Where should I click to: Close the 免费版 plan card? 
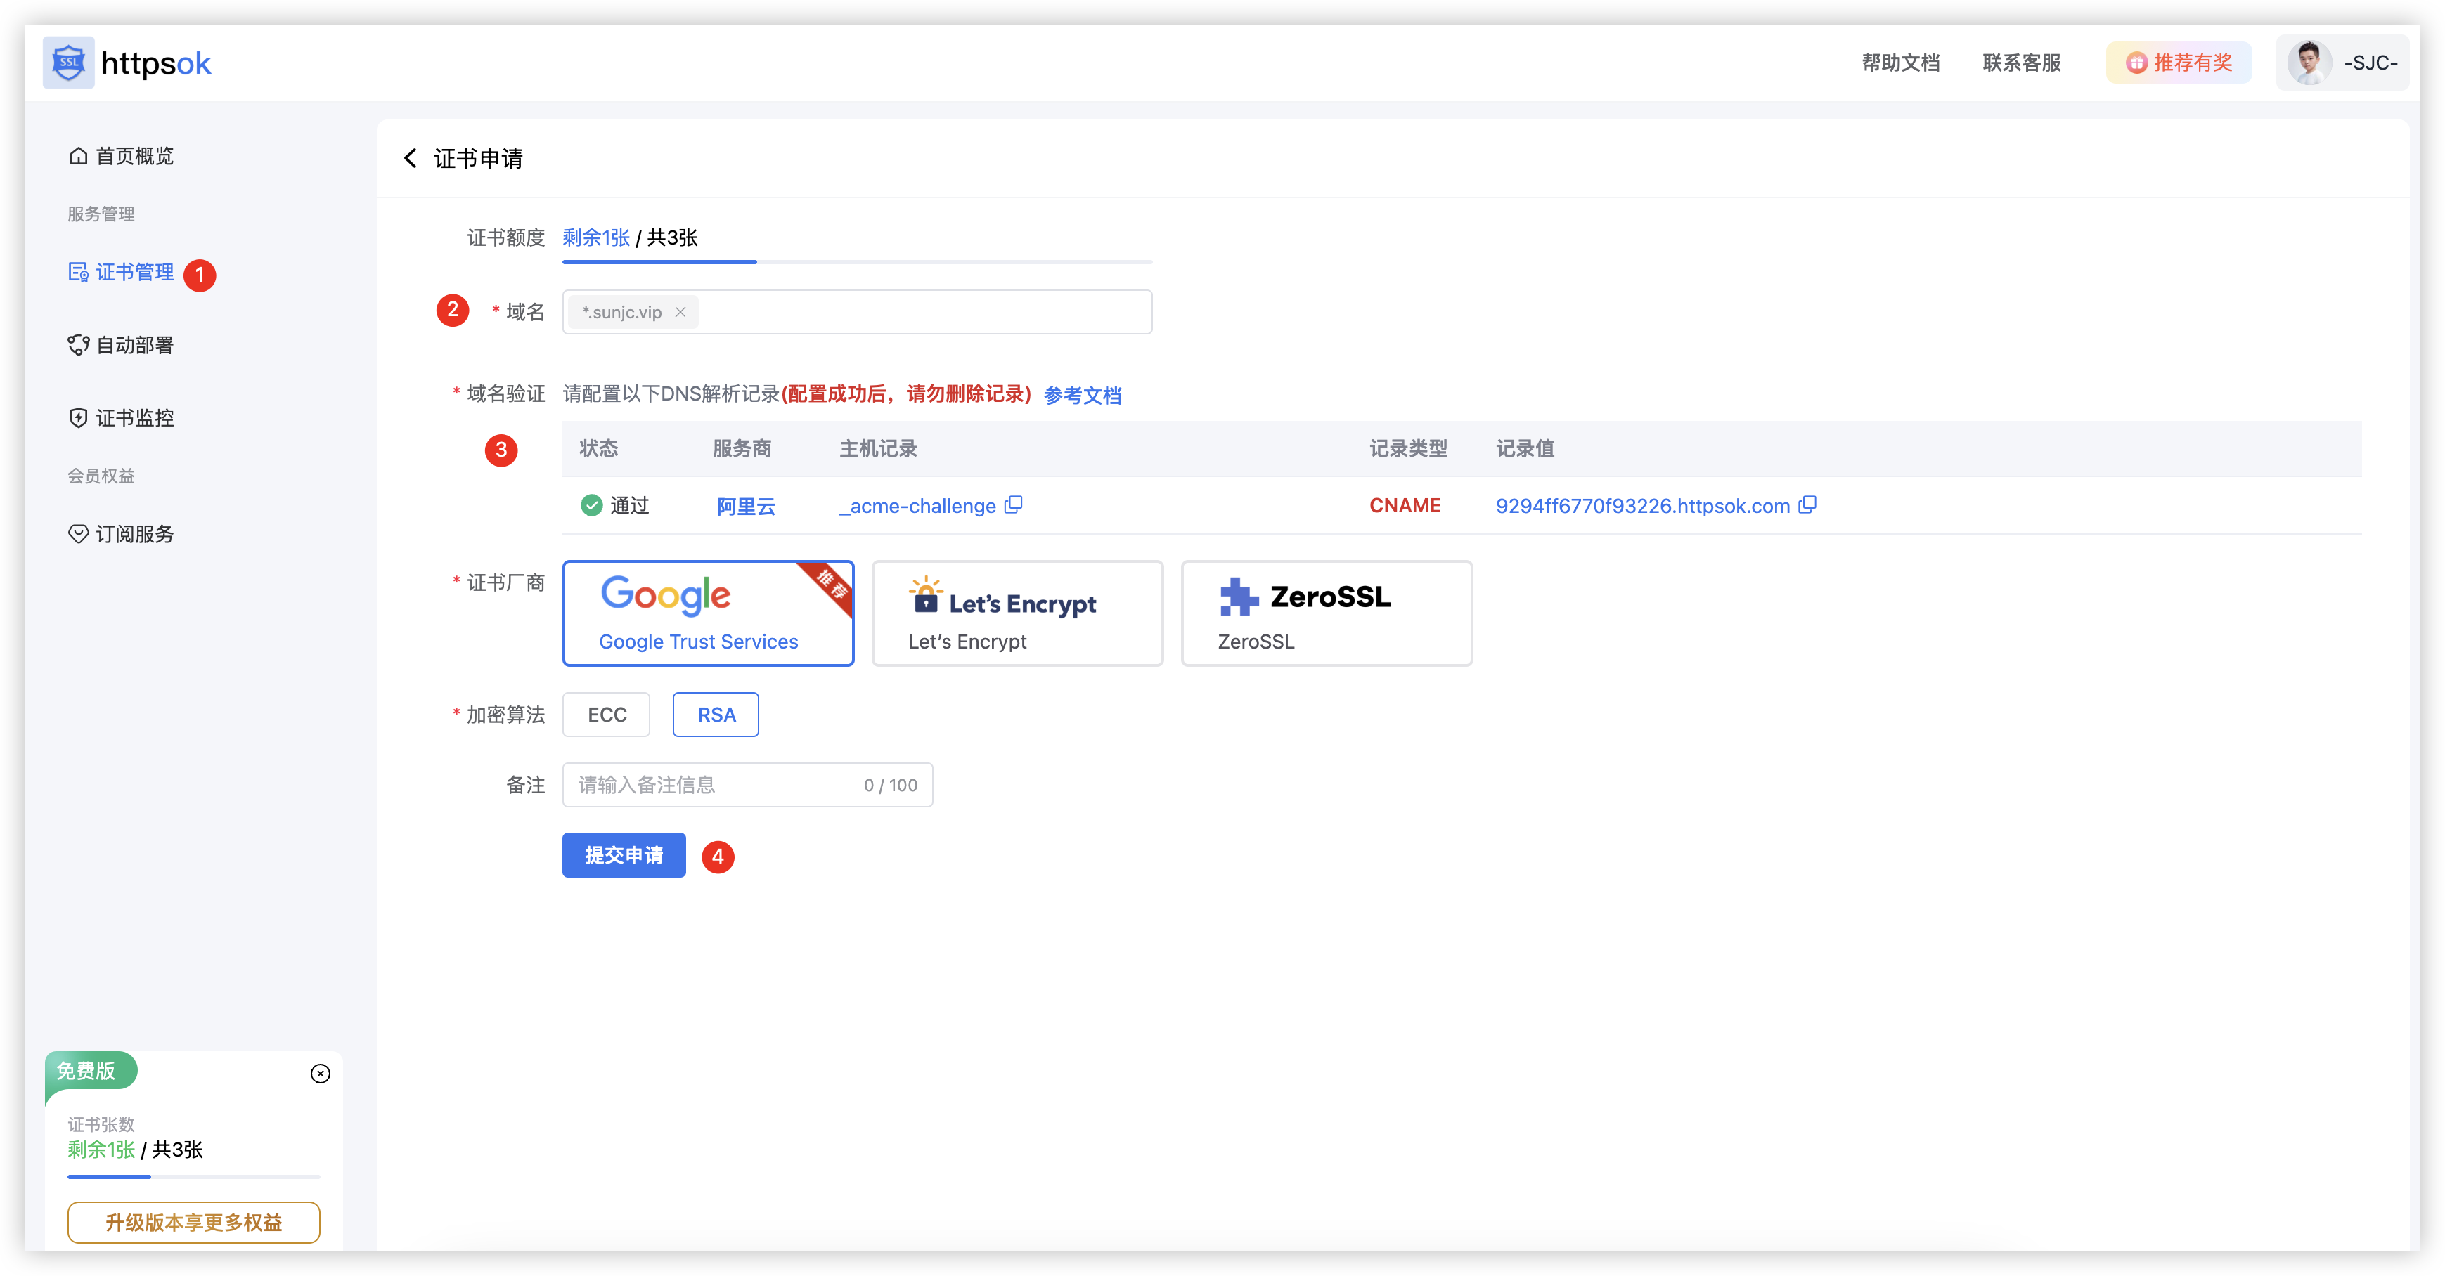(321, 1073)
